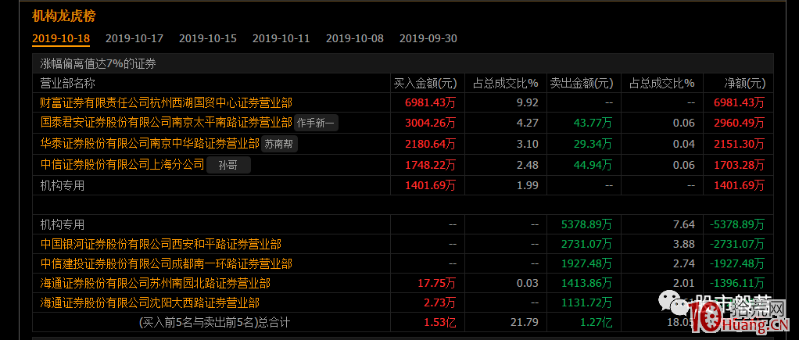Click total sell amount 1.27亿
799x340 pixels.
click(x=597, y=322)
